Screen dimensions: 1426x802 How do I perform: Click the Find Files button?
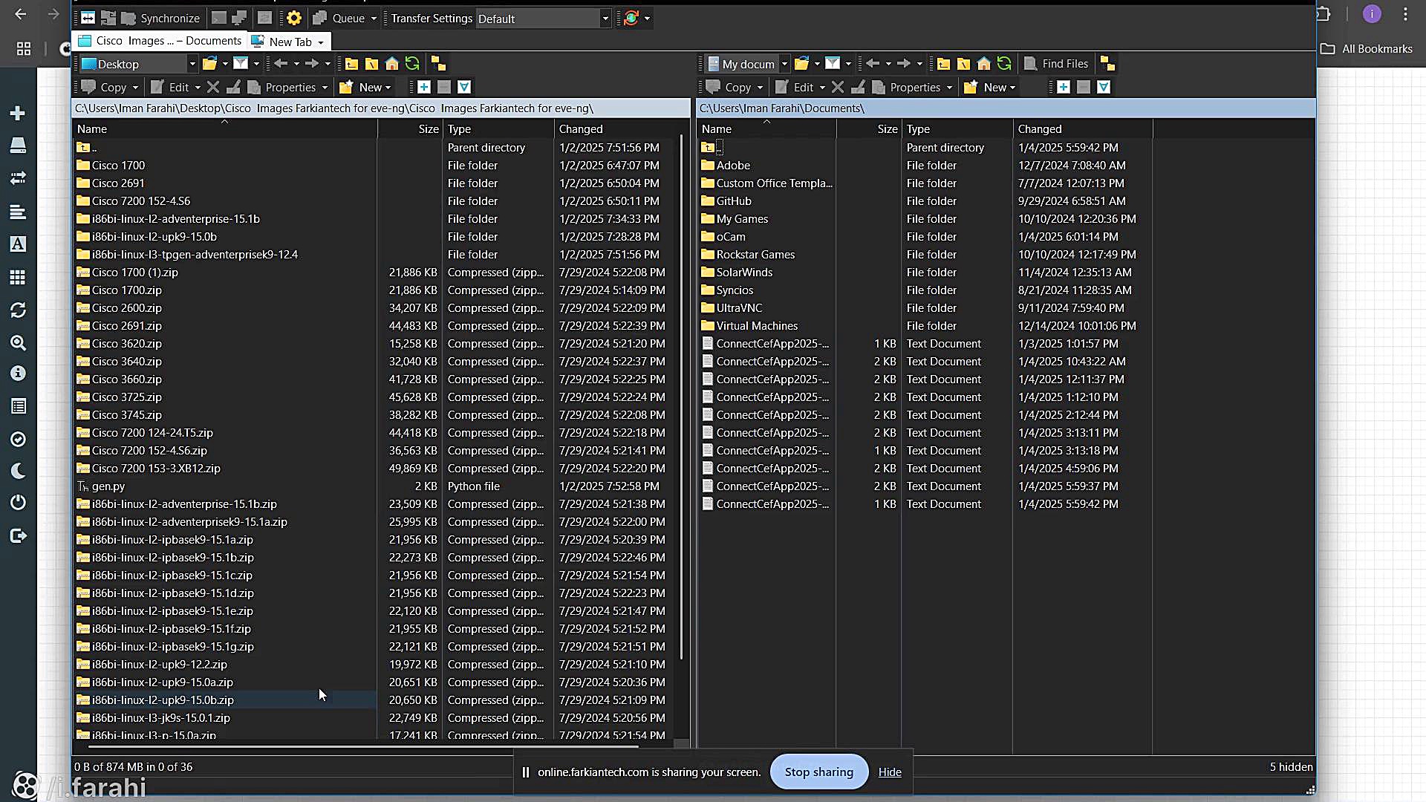[1055, 64]
